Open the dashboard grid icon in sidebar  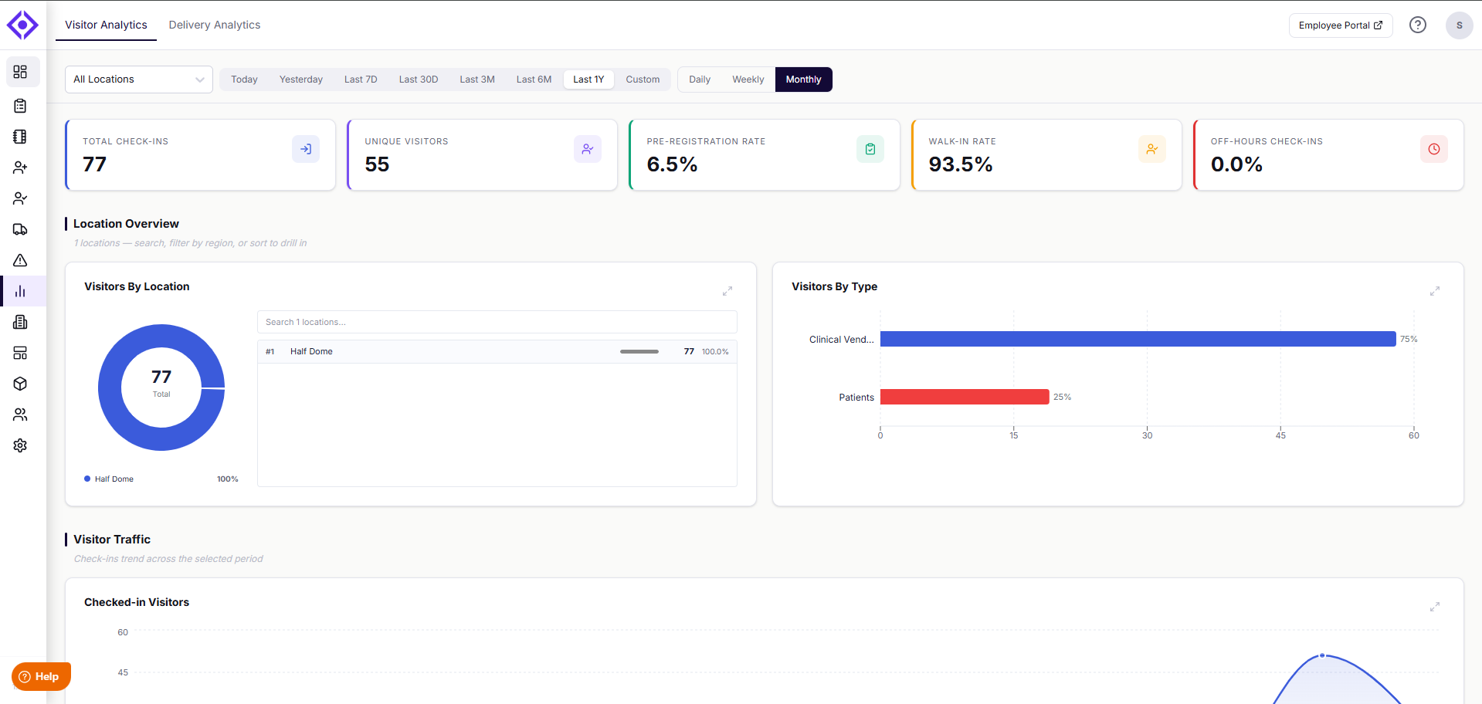[21, 72]
